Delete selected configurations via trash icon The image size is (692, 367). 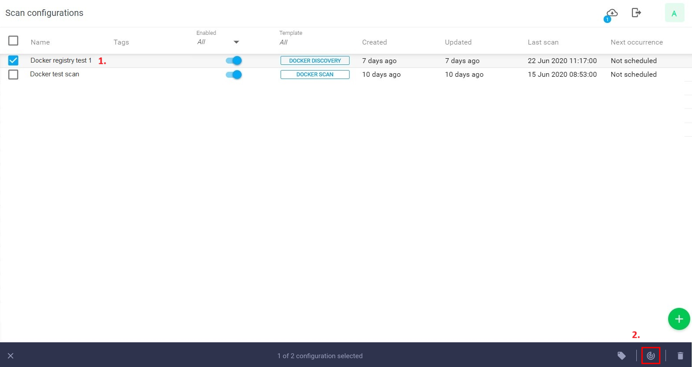coord(681,356)
